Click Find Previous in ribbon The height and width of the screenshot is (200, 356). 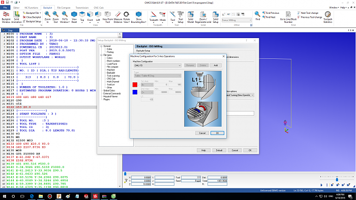click(x=271, y=13)
